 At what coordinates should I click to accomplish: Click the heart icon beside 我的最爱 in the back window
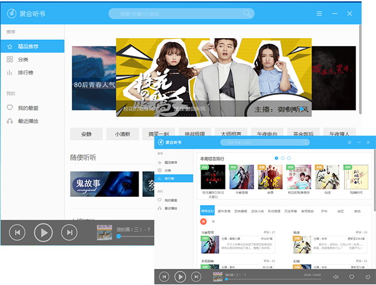(9, 107)
